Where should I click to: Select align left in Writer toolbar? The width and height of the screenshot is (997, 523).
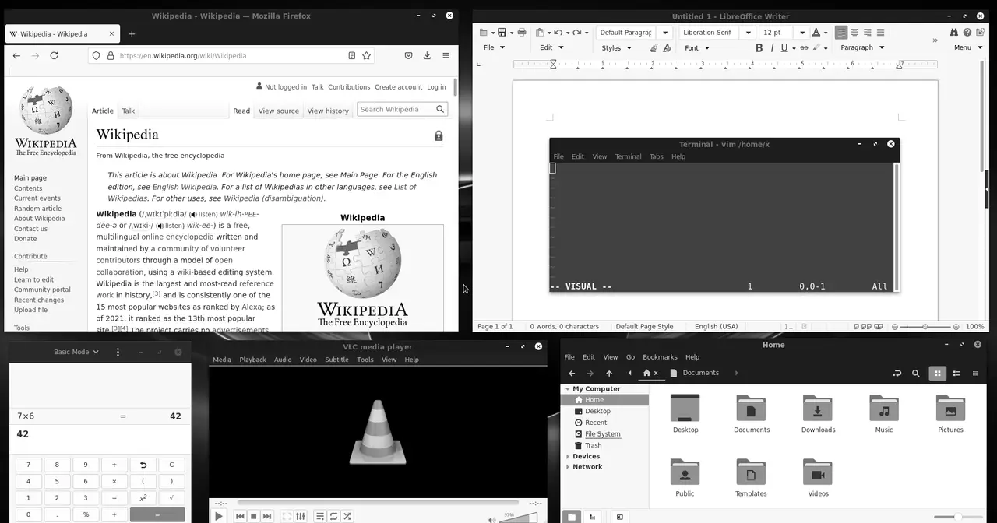pos(841,33)
